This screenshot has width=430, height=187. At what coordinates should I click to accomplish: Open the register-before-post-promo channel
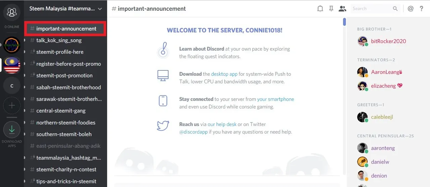point(66,64)
